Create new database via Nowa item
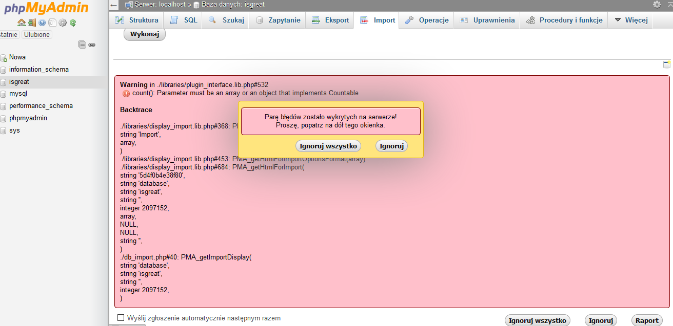Viewport: 673px width, 326px height. 17,57
